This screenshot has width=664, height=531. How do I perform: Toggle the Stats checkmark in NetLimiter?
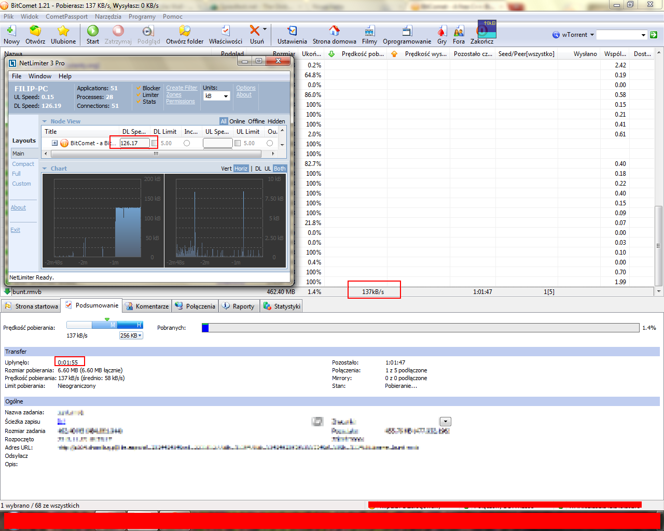click(139, 102)
